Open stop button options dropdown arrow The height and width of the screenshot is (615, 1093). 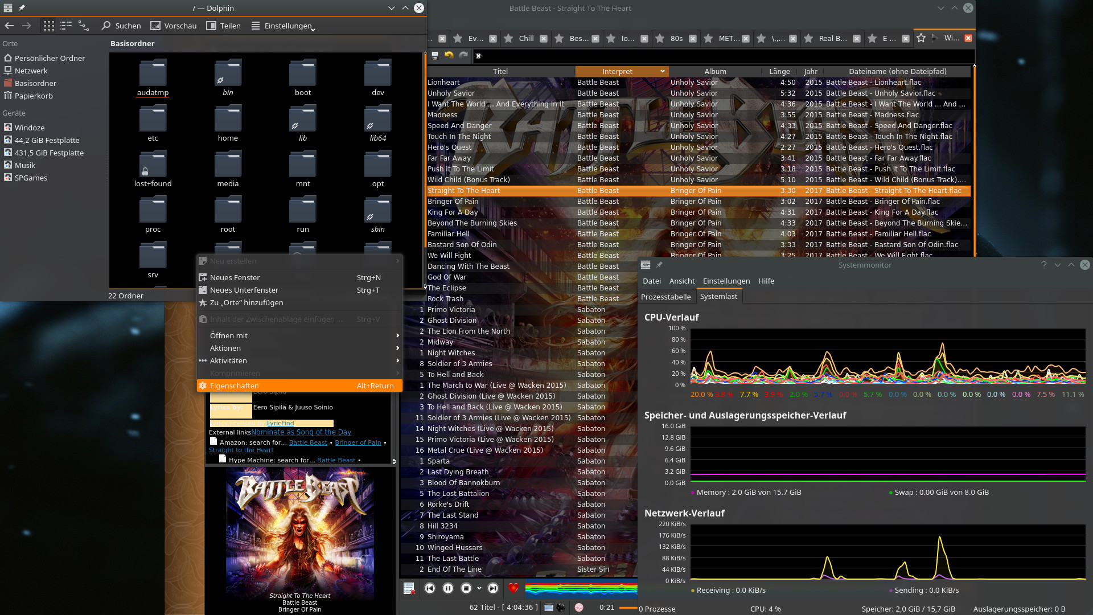point(479,588)
